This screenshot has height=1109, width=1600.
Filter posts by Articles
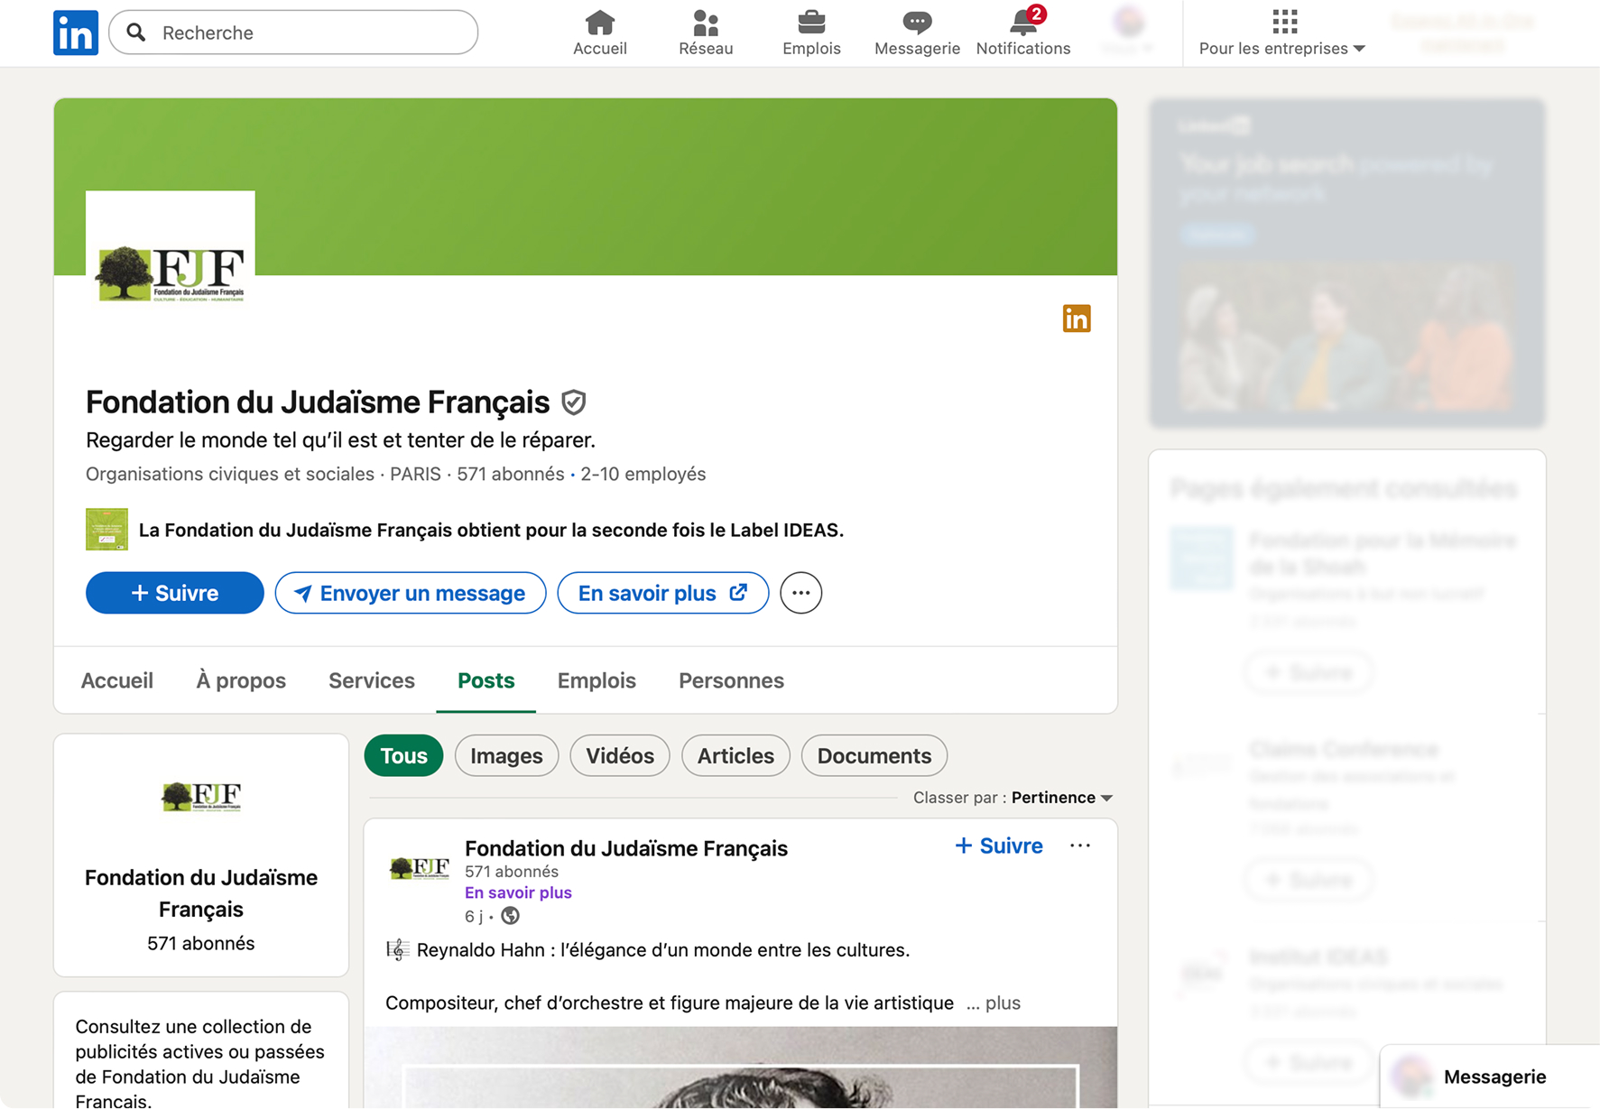[x=735, y=755]
